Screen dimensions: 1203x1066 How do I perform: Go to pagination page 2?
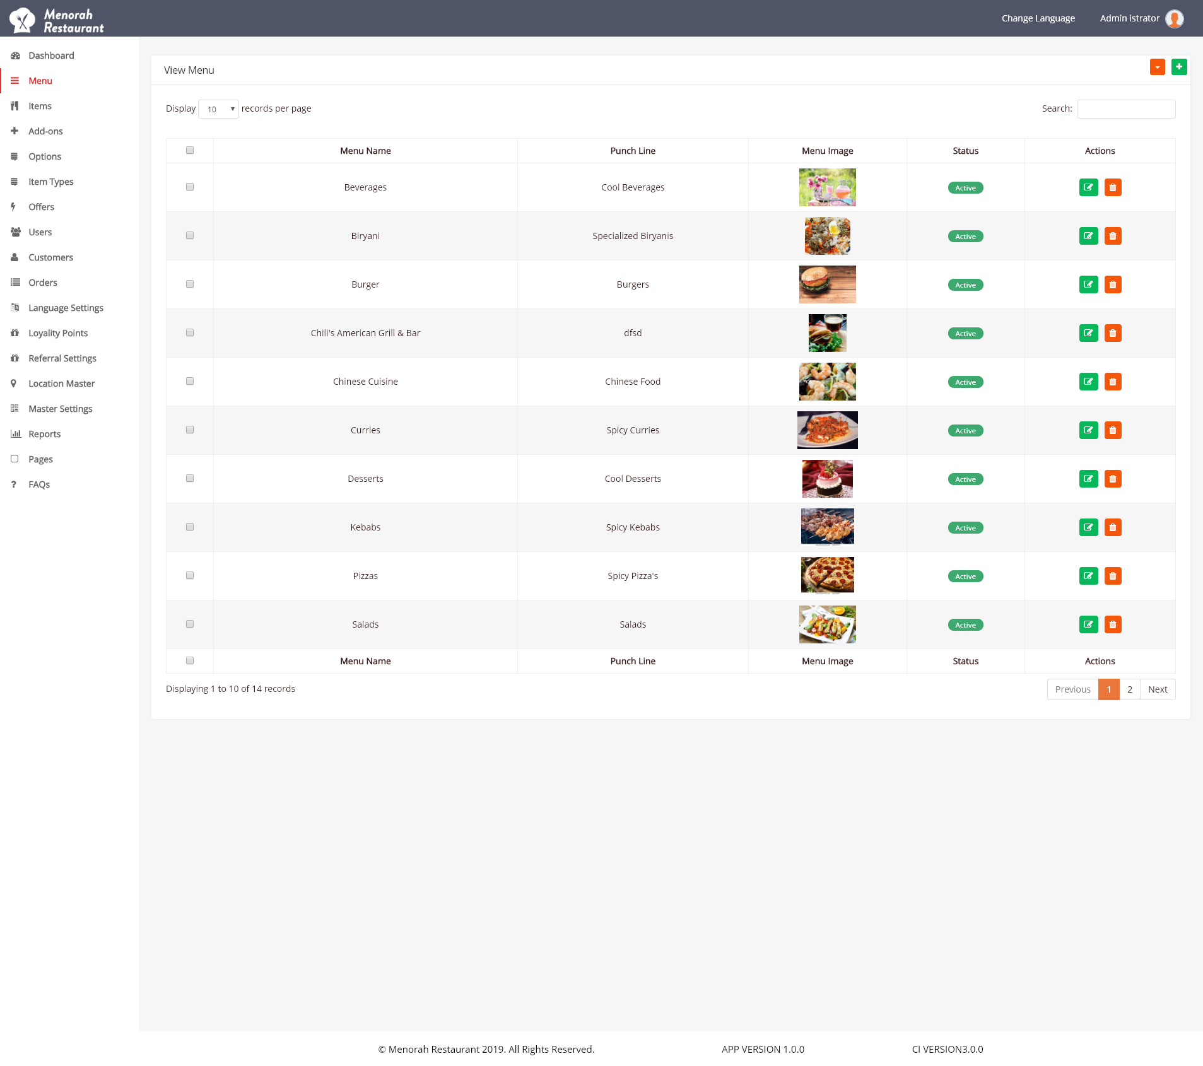click(1129, 689)
